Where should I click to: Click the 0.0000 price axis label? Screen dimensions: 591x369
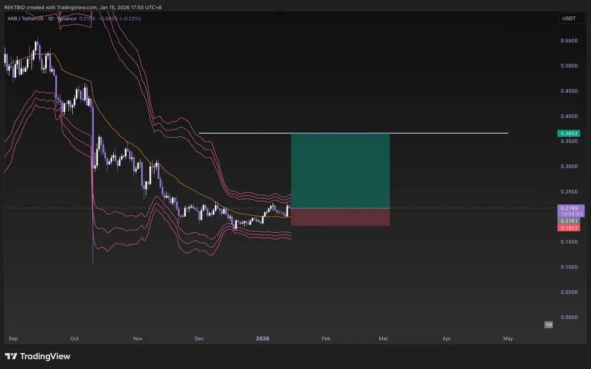pyautogui.click(x=568, y=317)
